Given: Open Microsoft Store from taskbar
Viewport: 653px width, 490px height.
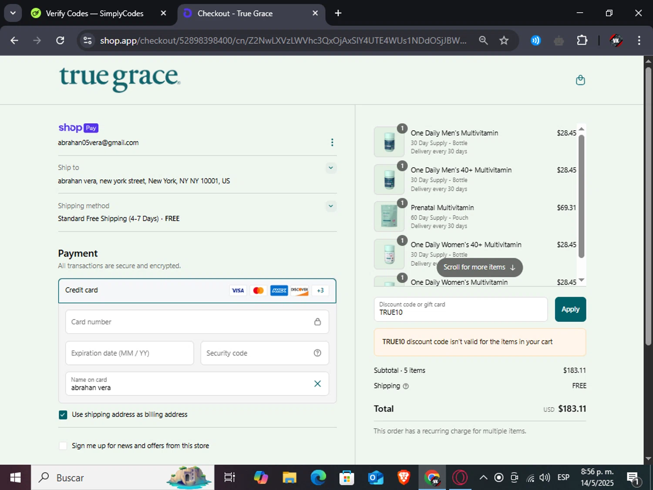Looking at the screenshot, I should coord(347,478).
